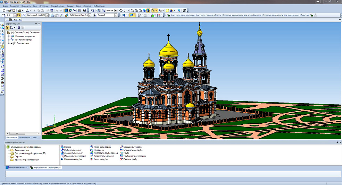This screenshot has height=185, width=342.
Task: Select the Врезка pipeline command
Action: point(67,147)
